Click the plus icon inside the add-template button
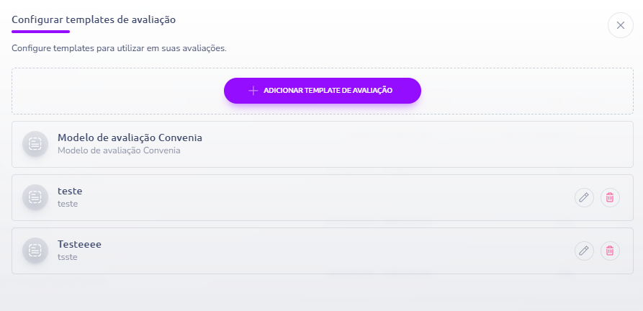 coord(253,91)
